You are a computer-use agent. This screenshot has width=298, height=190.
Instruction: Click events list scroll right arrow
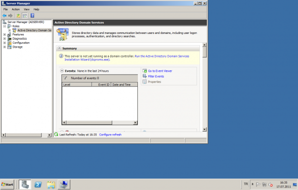[135, 123]
